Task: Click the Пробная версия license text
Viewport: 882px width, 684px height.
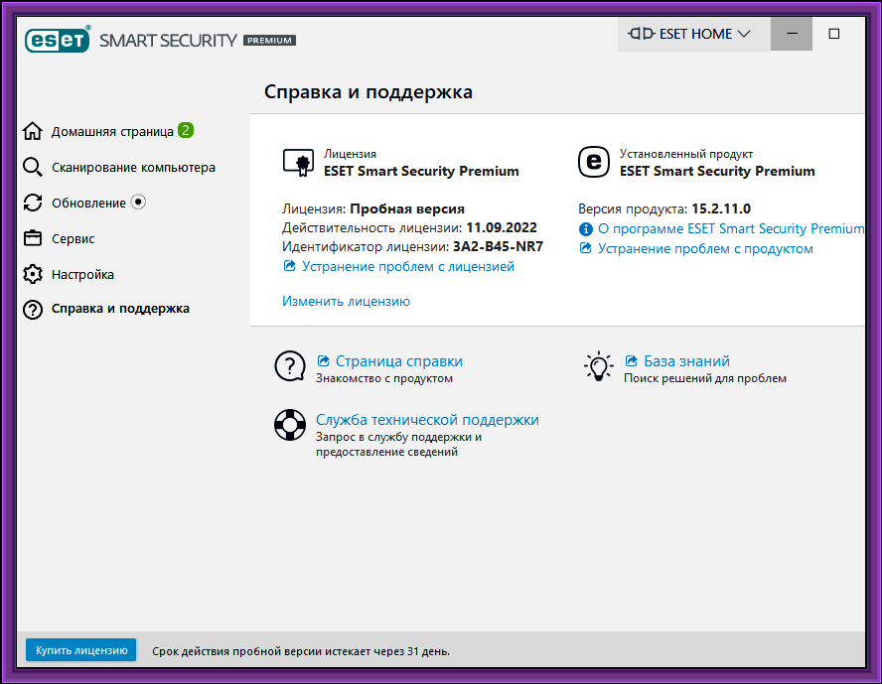Action: coord(407,209)
